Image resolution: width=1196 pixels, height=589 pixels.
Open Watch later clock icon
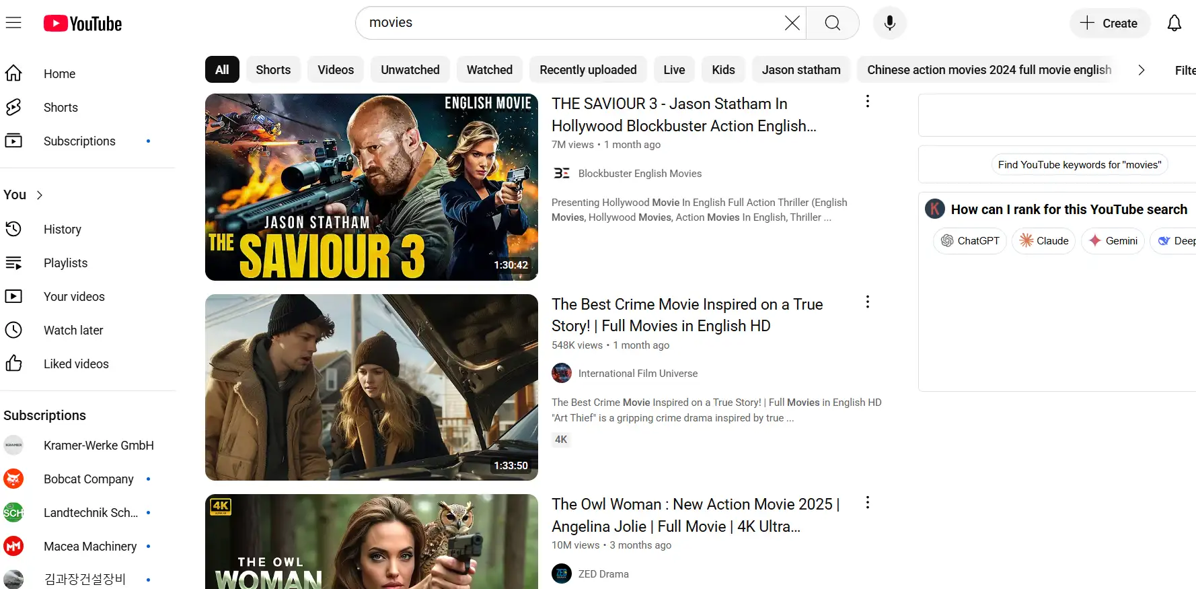coord(13,330)
